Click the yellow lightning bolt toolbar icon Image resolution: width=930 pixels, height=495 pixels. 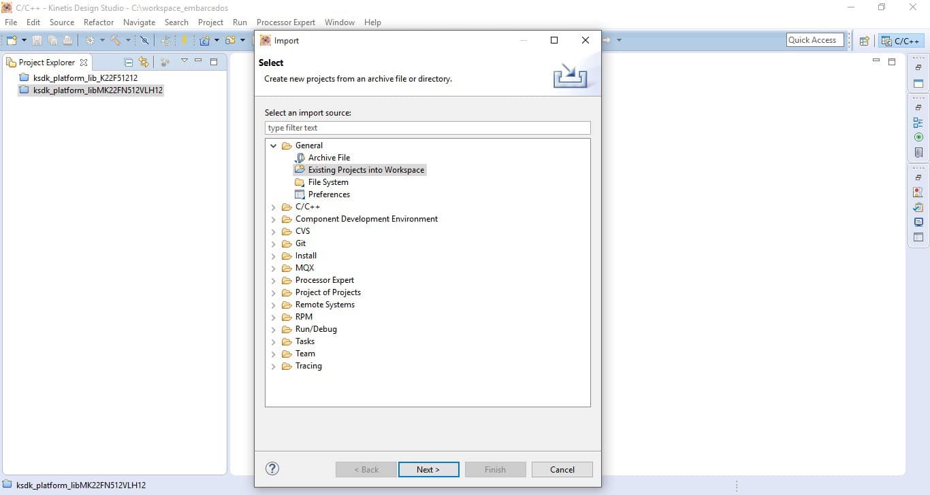tap(184, 41)
